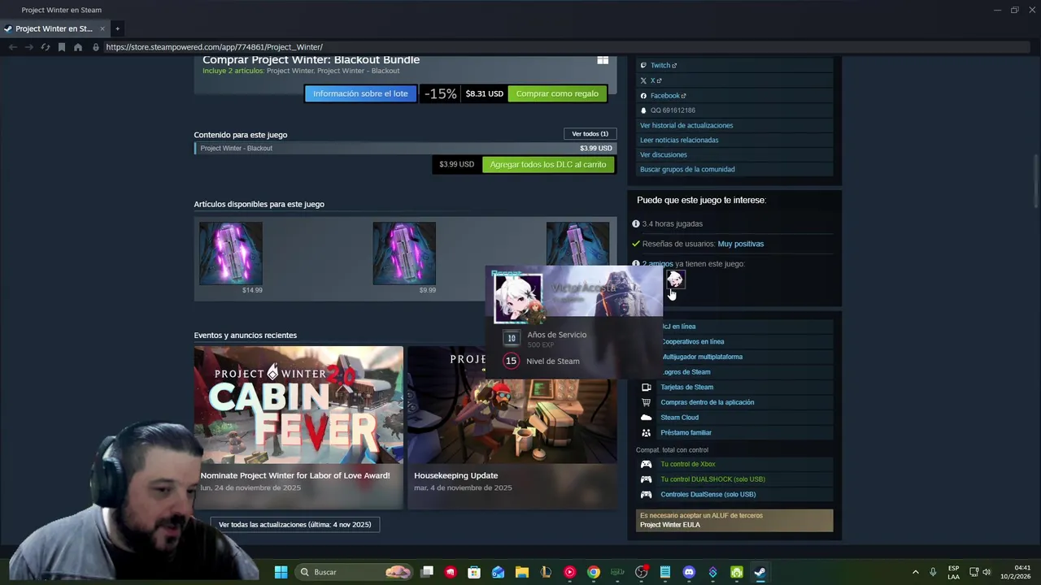Image resolution: width=1041 pixels, height=585 pixels.
Task: Click the microphone icon in system tray
Action: point(933,572)
